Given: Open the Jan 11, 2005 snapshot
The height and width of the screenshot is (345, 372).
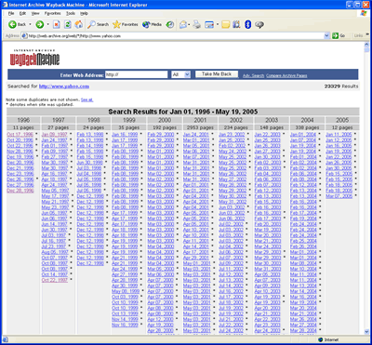Looking at the screenshot, I should click(339, 135).
